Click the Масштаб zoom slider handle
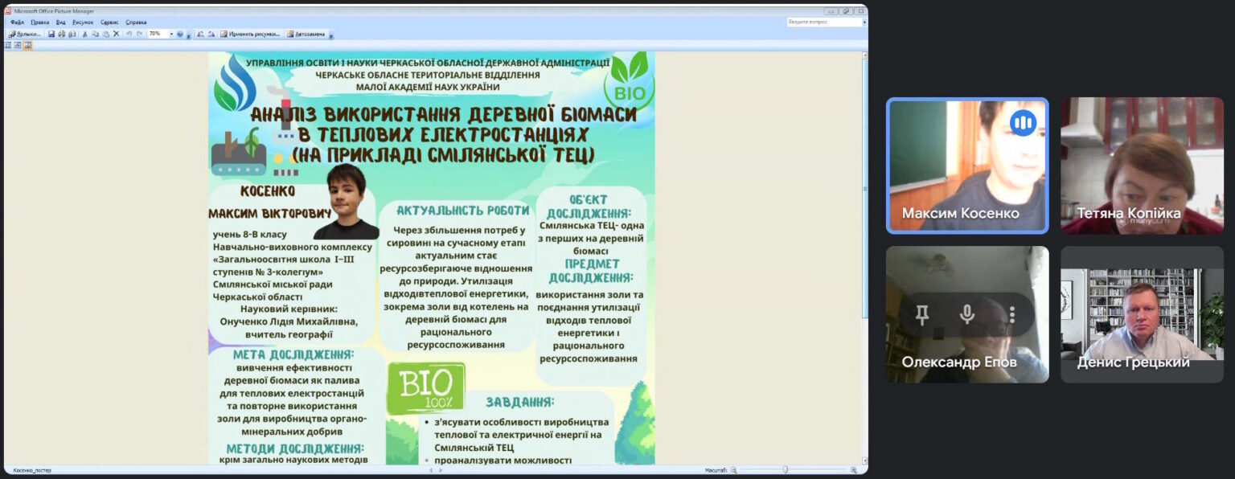This screenshot has height=479, width=1235. (x=786, y=470)
